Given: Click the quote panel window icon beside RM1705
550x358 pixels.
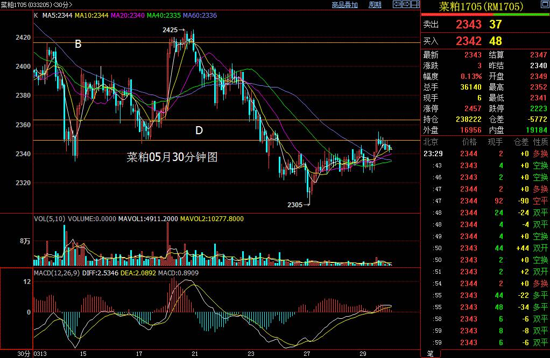Looking at the screenshot, I should pyautogui.click(x=545, y=4).
